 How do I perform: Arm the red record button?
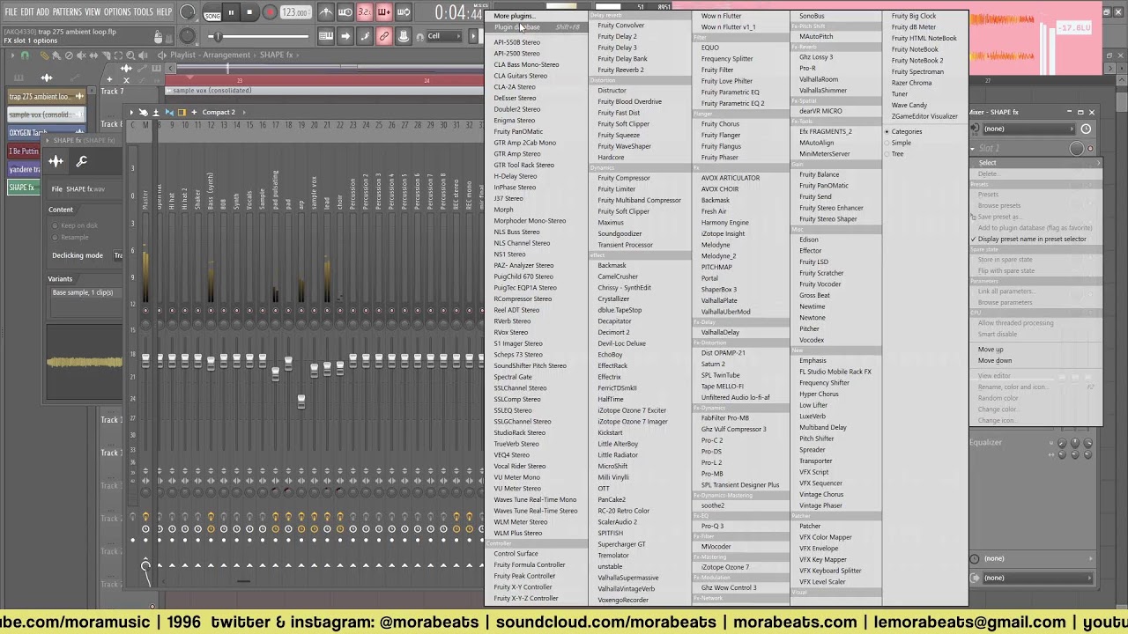point(270,12)
